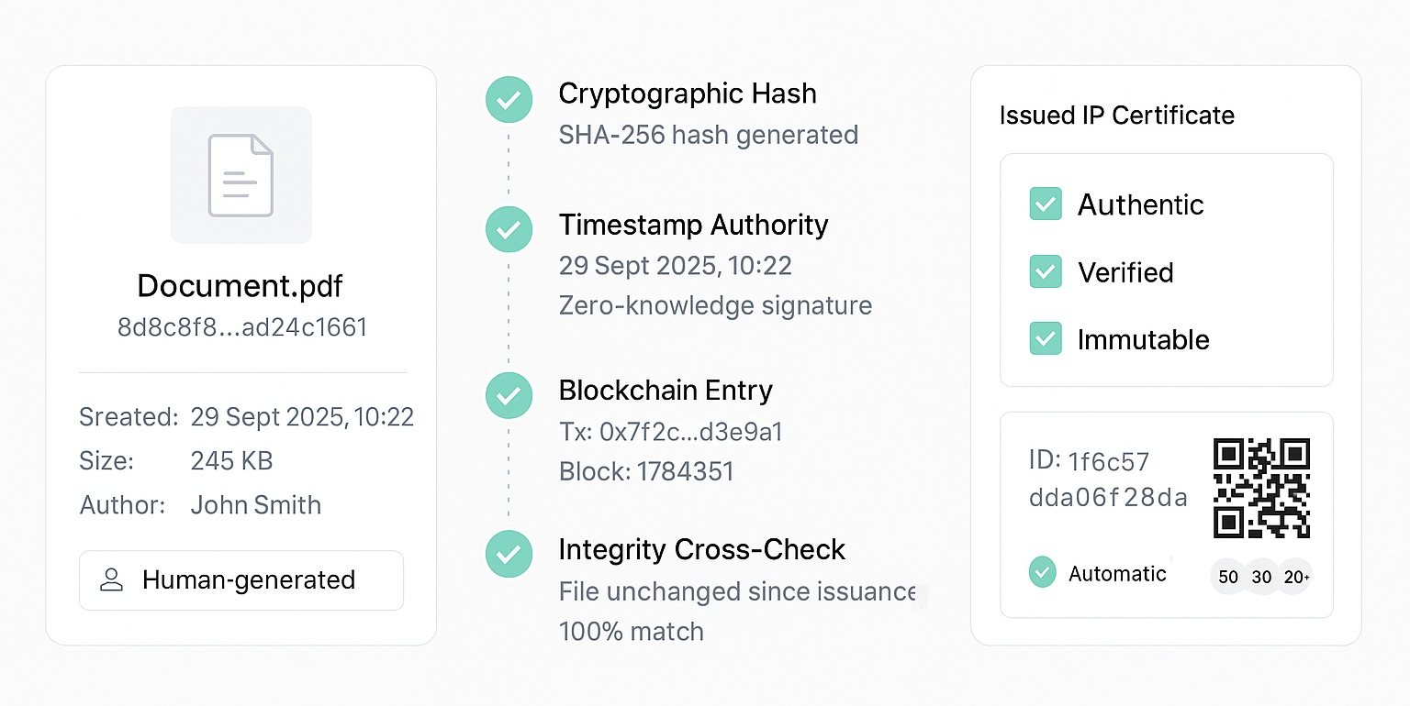The image size is (1410, 706).
Task: Click the Cryptographic Hash checkmark icon
Action: pos(509,99)
